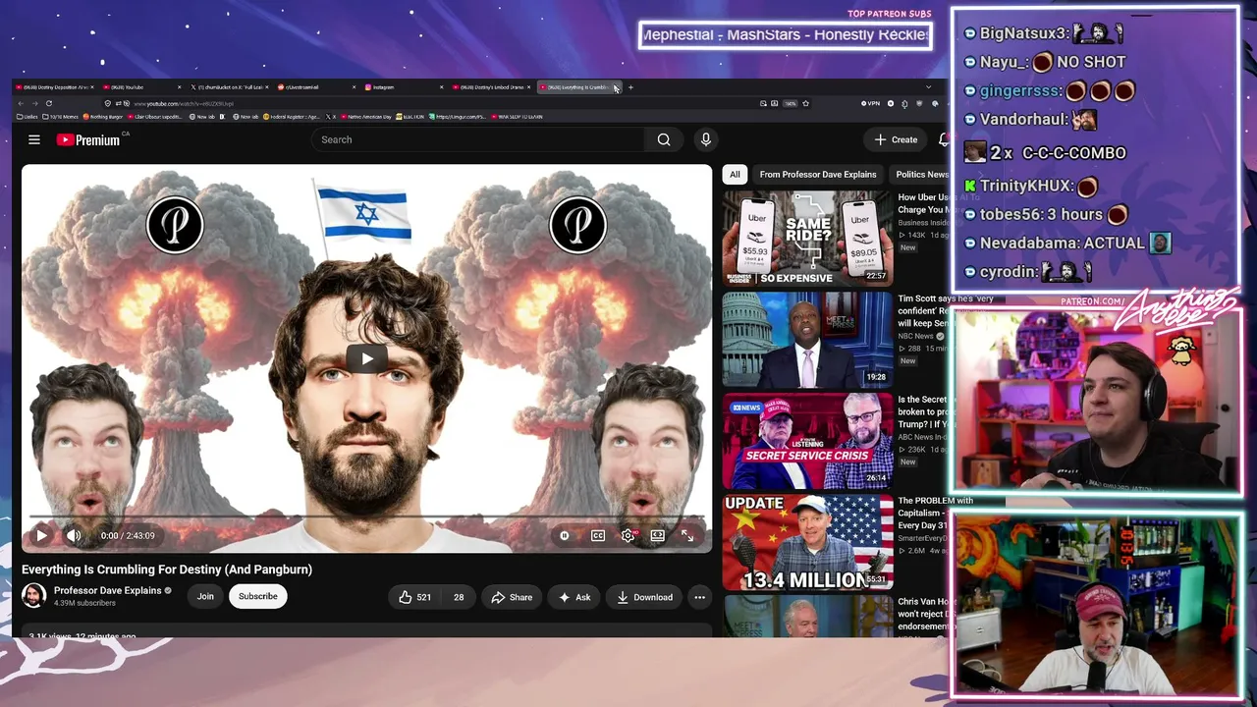Open the Tim Scott NBC News thumbnail
Image resolution: width=1257 pixels, height=707 pixels.
point(807,340)
